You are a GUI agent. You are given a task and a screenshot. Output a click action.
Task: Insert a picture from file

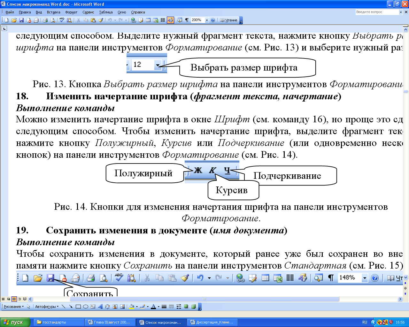122,307
